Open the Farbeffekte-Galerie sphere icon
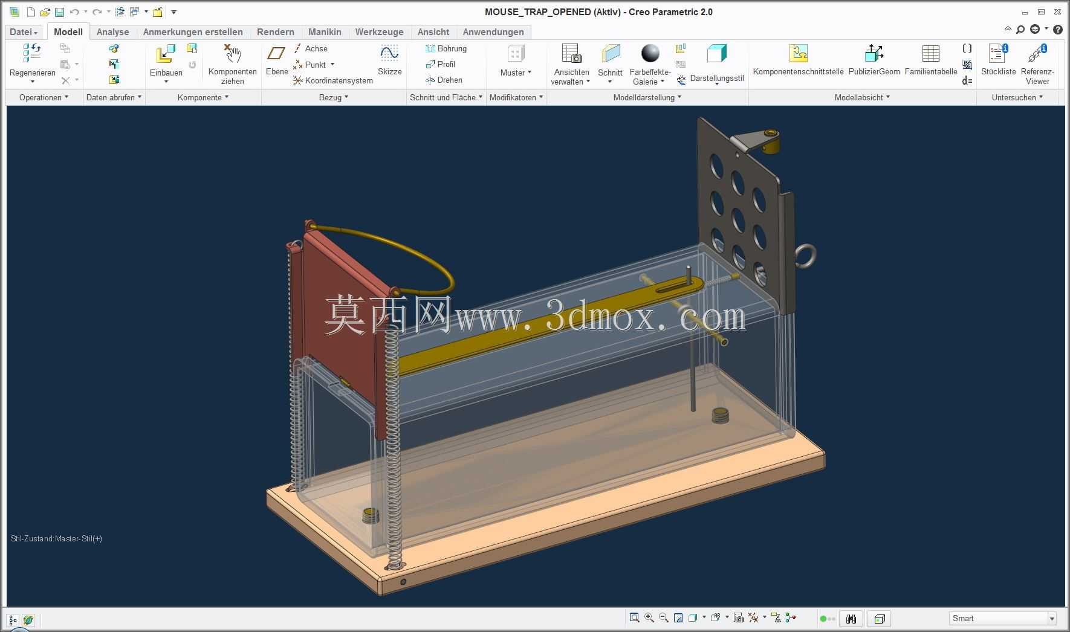The height and width of the screenshot is (632, 1070). point(650,53)
